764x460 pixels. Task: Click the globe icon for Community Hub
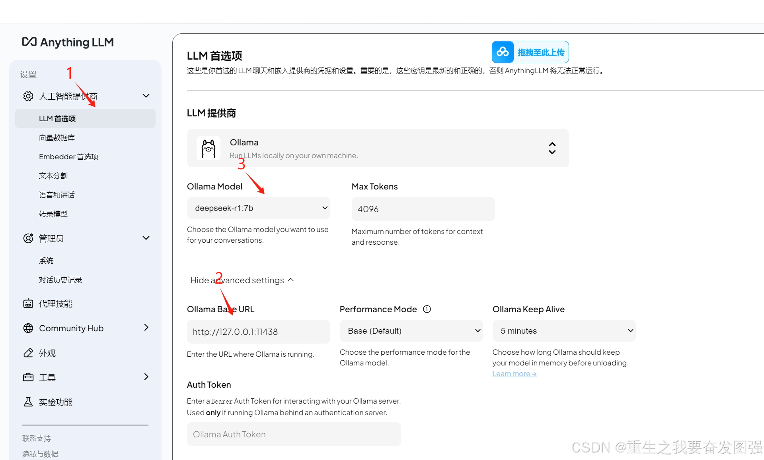pyautogui.click(x=28, y=328)
